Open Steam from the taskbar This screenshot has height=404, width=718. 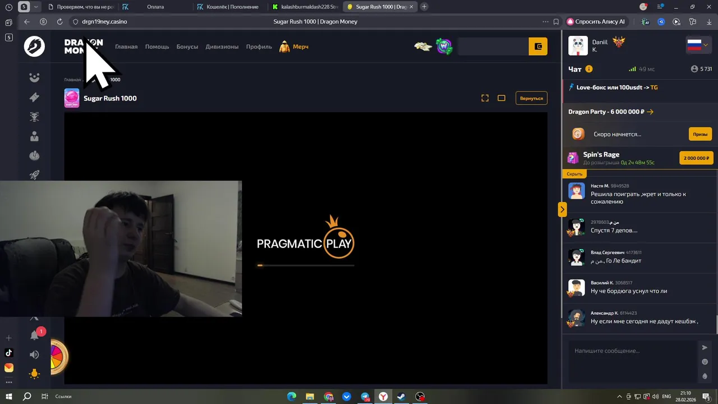pos(401,397)
